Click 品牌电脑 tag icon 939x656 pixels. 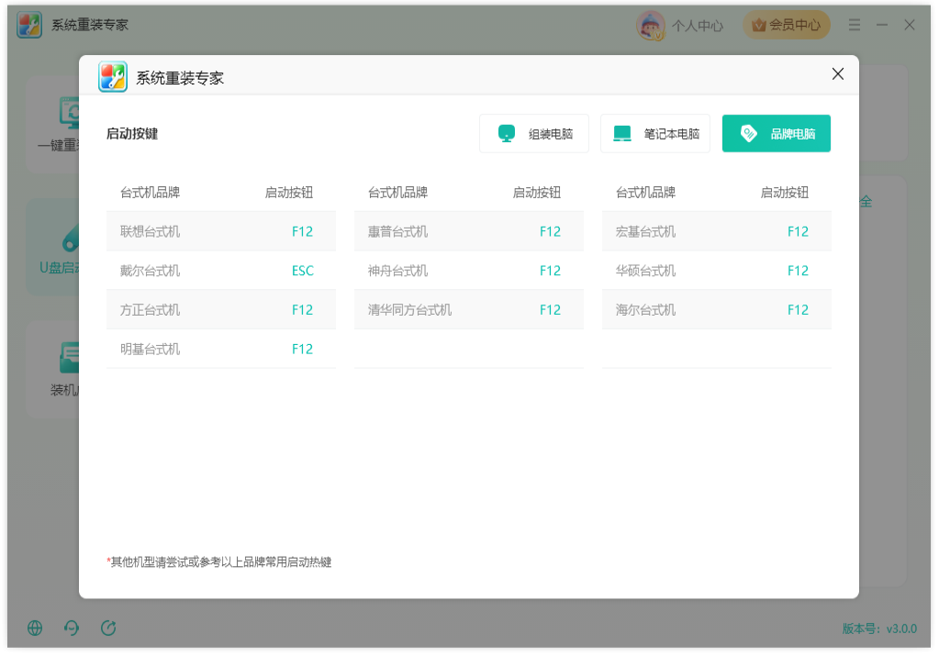(749, 133)
